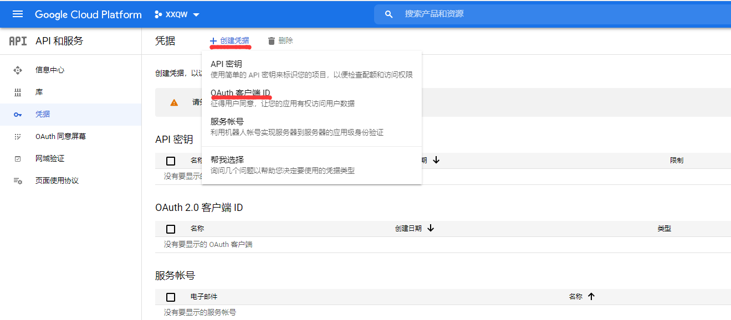Image resolution: width=731 pixels, height=320 pixels.
Task: Select the OAuth 2.0 客户端 ID table checkbox
Action: (171, 228)
